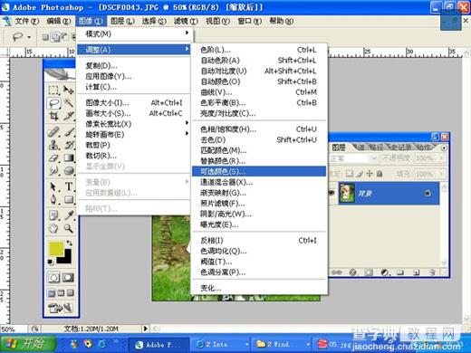Screen dimensions: 471x353
Task: Select the Pen tool
Action: click(53, 199)
